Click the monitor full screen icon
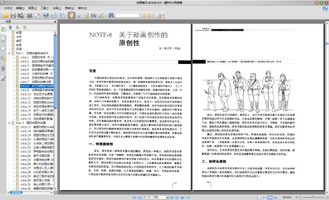 tap(46, 15)
